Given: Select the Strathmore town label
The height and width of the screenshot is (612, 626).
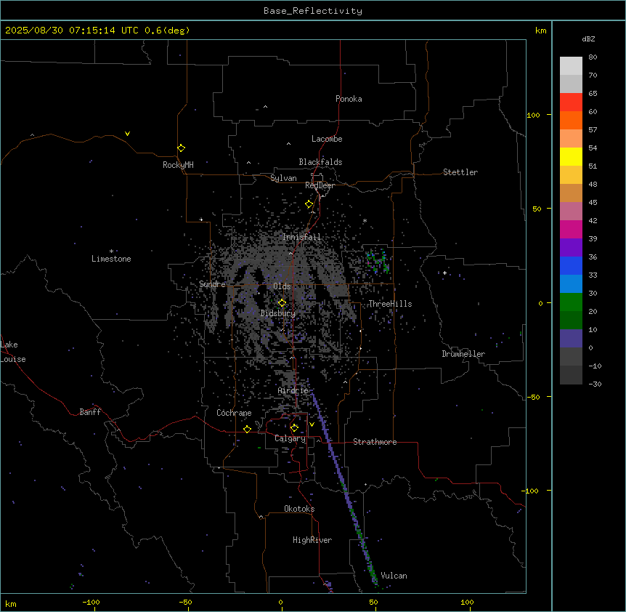Looking at the screenshot, I should tap(375, 442).
